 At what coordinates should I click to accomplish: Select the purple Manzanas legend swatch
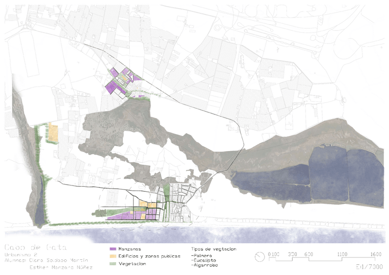[113, 249]
